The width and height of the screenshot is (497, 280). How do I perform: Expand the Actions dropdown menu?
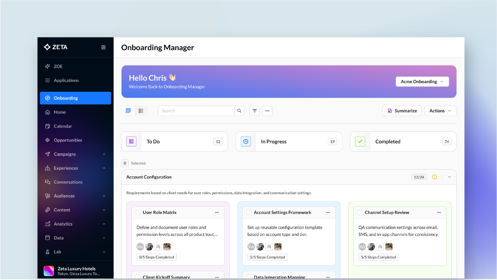point(440,110)
